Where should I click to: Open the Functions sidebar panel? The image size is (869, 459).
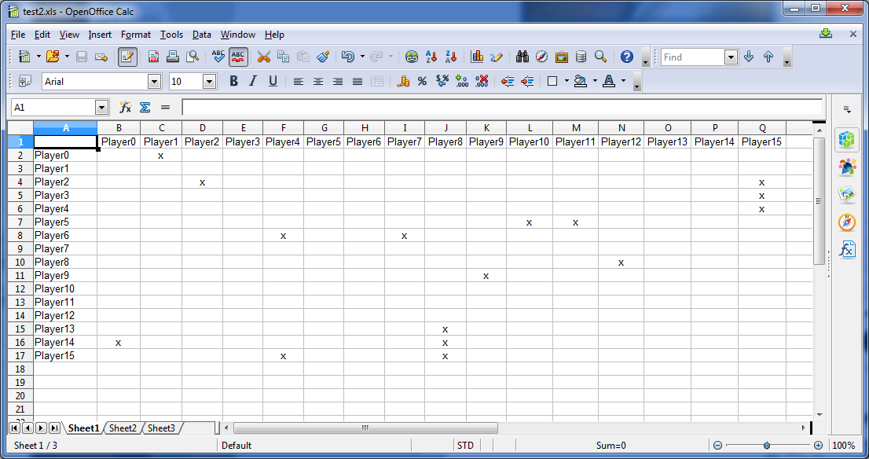coord(847,250)
